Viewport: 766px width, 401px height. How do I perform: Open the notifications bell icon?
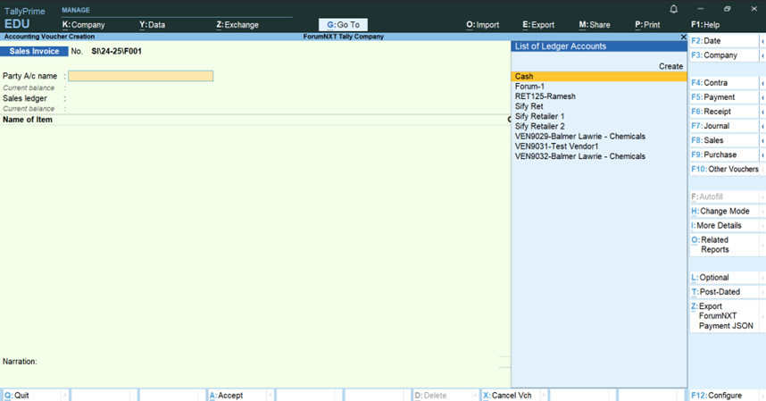pyautogui.click(x=674, y=9)
